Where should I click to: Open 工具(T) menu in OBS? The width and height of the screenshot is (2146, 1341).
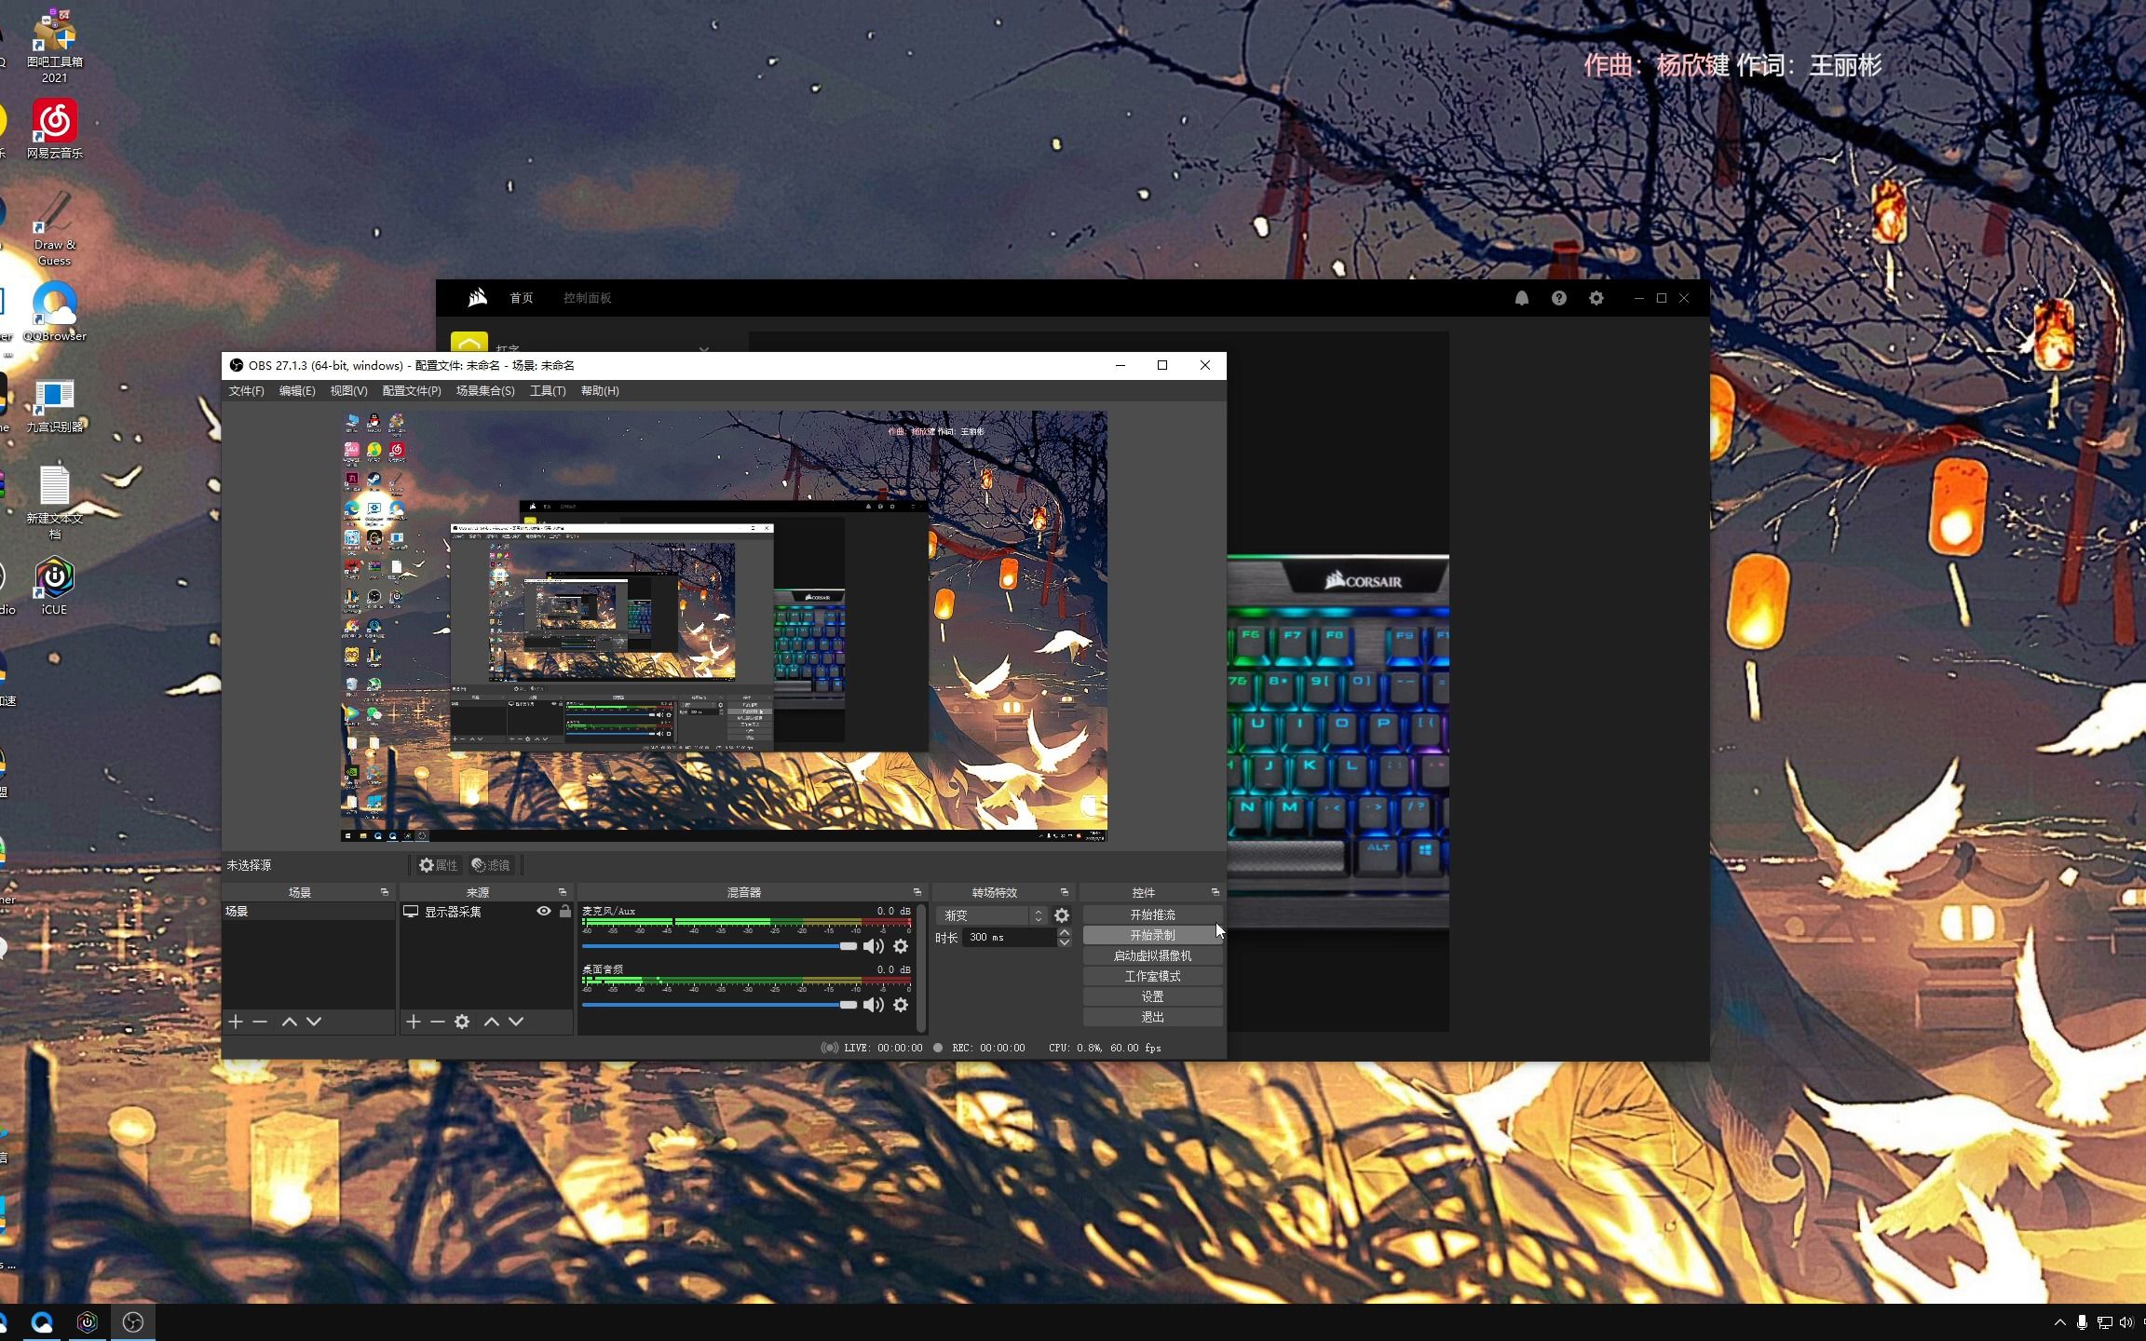point(548,391)
